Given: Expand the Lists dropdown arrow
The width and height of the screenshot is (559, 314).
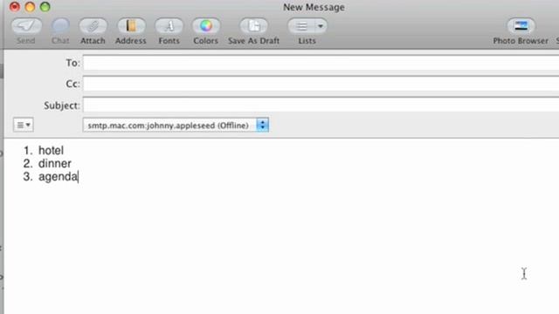Looking at the screenshot, I should coord(321,26).
